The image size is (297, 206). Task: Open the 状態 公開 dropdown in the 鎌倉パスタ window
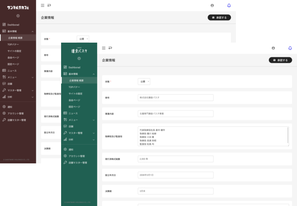[x=144, y=82]
